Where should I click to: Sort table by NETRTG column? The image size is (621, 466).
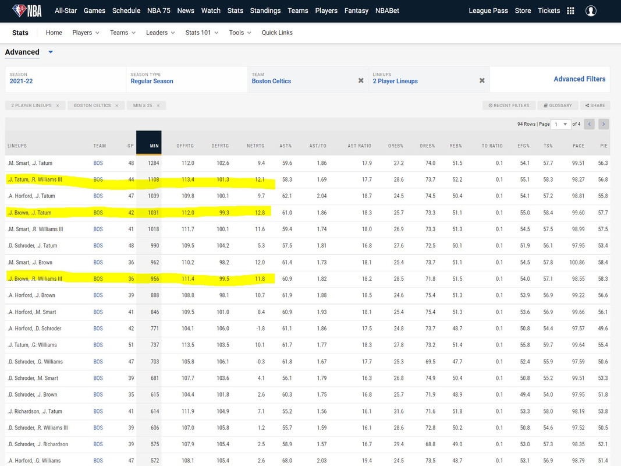point(256,146)
